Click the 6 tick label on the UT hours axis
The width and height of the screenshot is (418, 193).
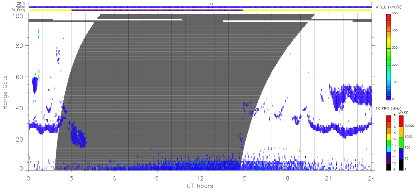pos(114,178)
